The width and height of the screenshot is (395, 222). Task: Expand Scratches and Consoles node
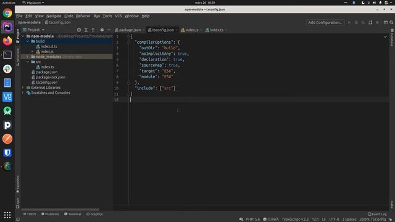pyautogui.click(x=23, y=92)
